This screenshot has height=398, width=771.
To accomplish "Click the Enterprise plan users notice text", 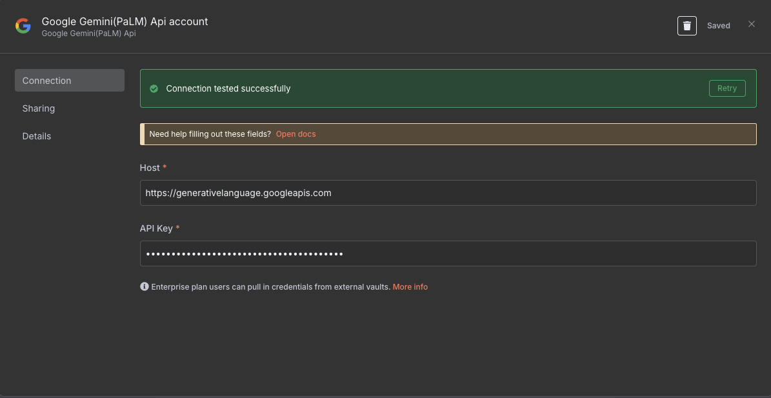I will tap(271, 286).
